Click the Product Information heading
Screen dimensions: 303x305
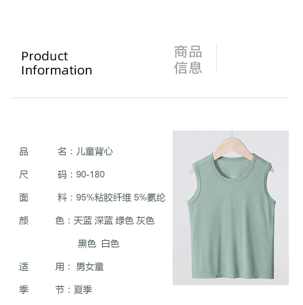point(56,63)
